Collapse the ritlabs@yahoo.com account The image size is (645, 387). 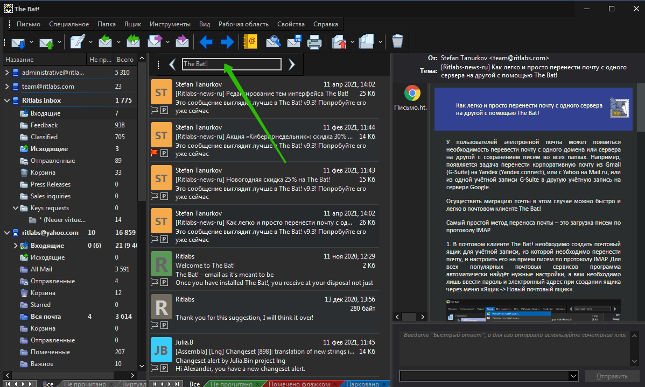point(6,233)
